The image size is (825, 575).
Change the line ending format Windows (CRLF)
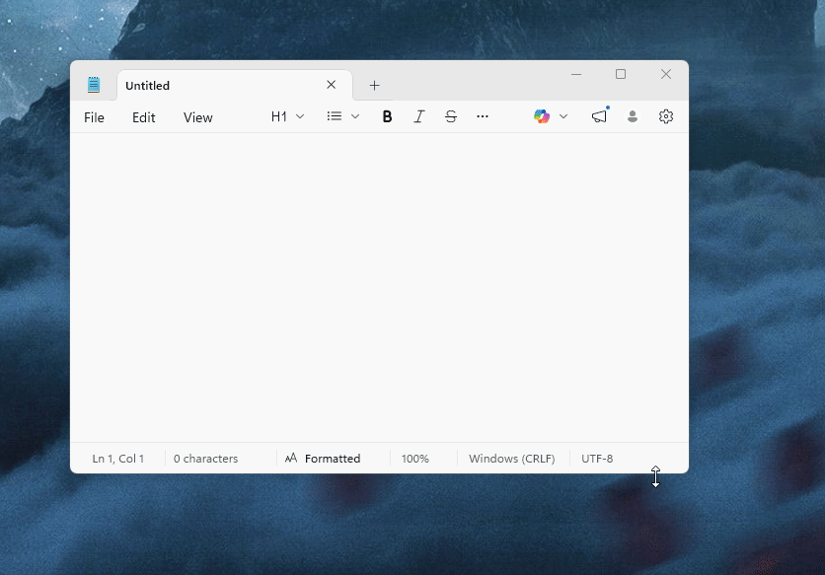coord(511,458)
